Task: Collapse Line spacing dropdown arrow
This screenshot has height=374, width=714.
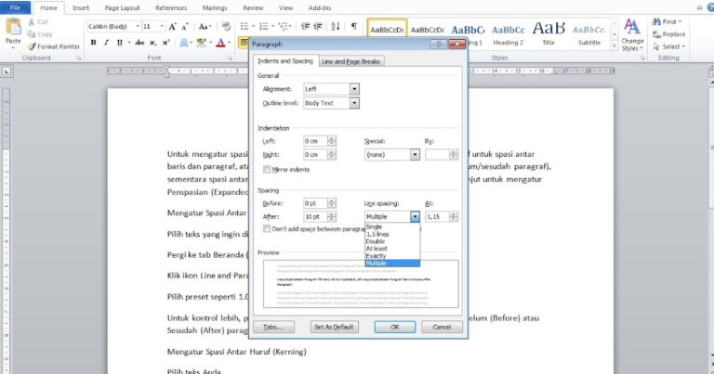Action: [x=415, y=217]
